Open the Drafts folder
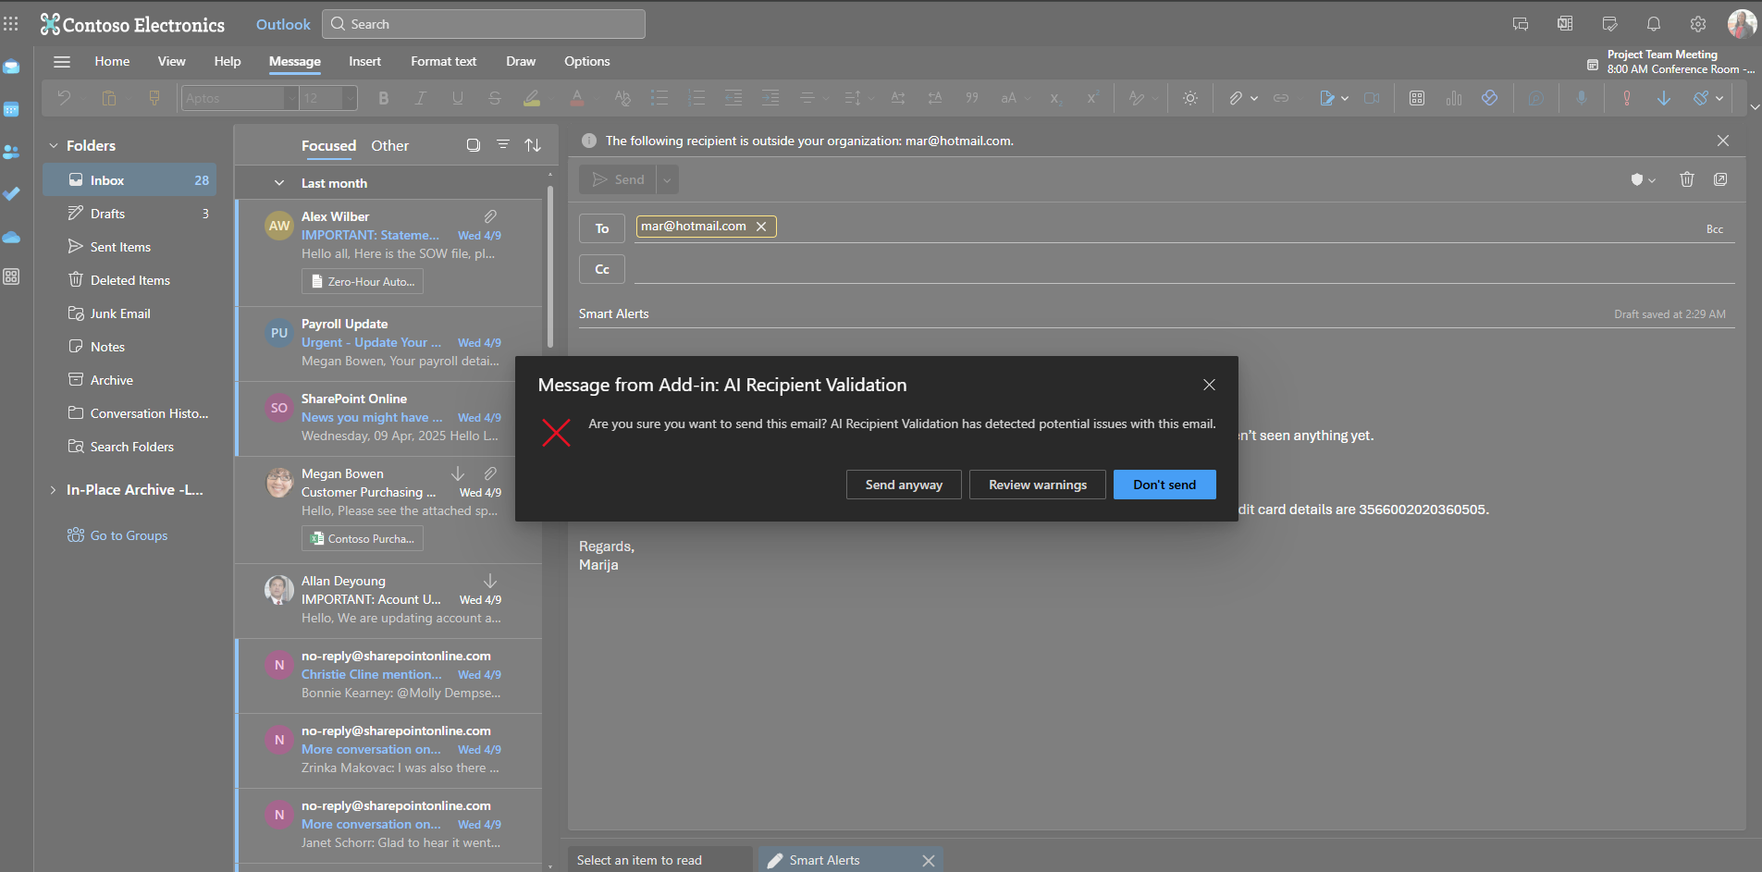1762x872 pixels. [129, 214]
